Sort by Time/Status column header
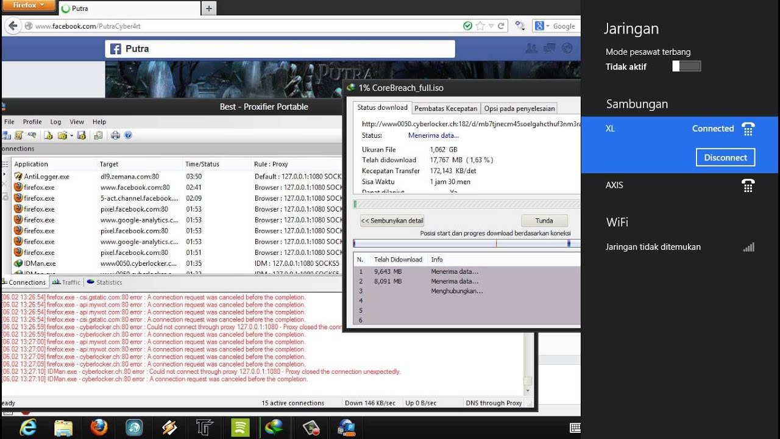Image resolution: width=780 pixels, height=439 pixels. tap(216, 164)
